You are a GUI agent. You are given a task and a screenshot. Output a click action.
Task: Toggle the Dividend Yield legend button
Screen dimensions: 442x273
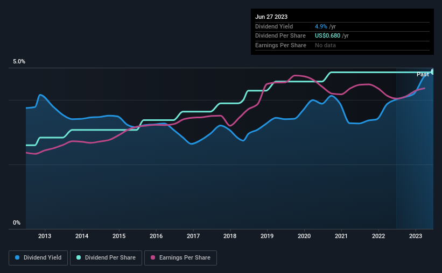pos(38,258)
